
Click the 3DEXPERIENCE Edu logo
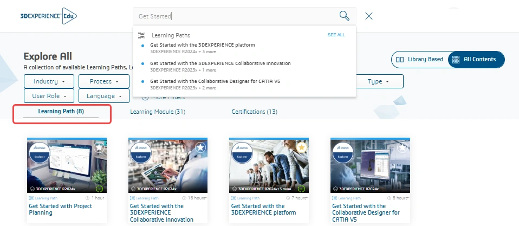(49, 16)
